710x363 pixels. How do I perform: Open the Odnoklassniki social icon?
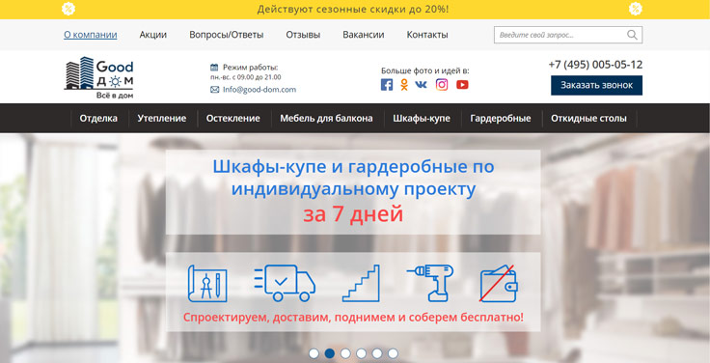(x=404, y=85)
